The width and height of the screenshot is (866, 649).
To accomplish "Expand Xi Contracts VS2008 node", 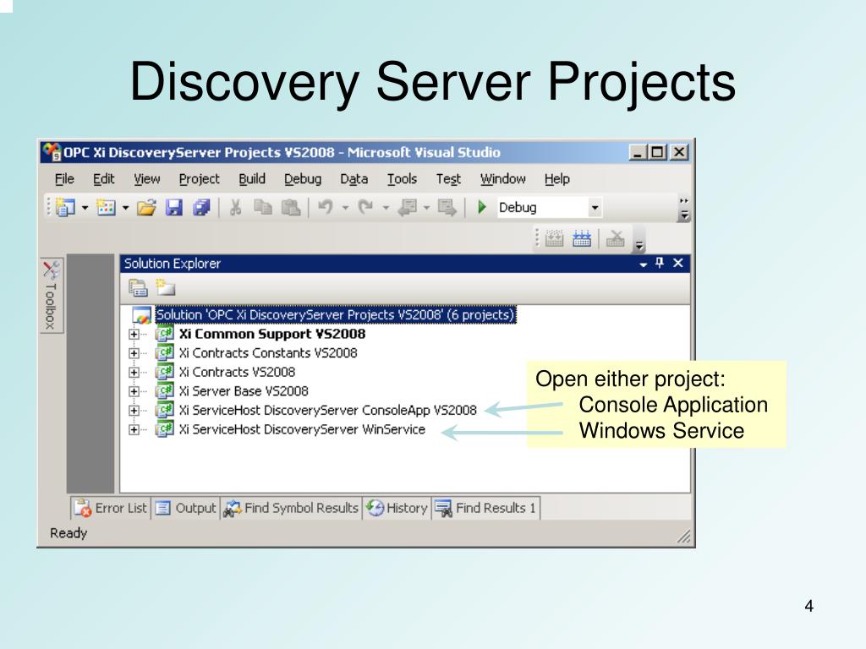I will coord(134,373).
